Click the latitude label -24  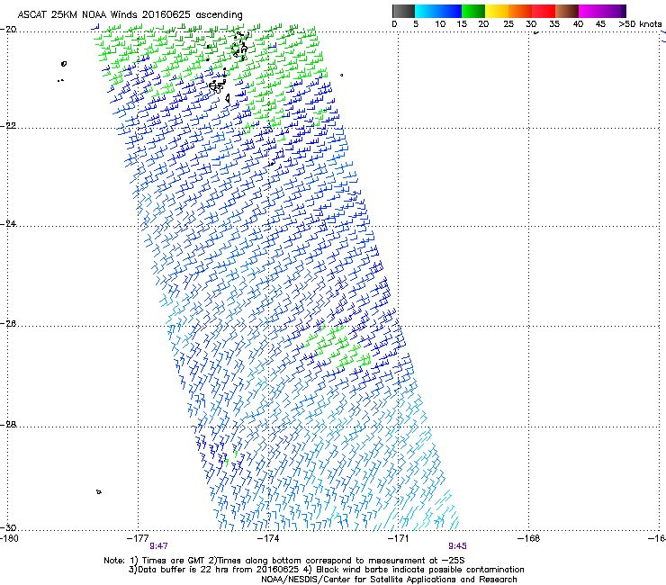[x=8, y=223]
